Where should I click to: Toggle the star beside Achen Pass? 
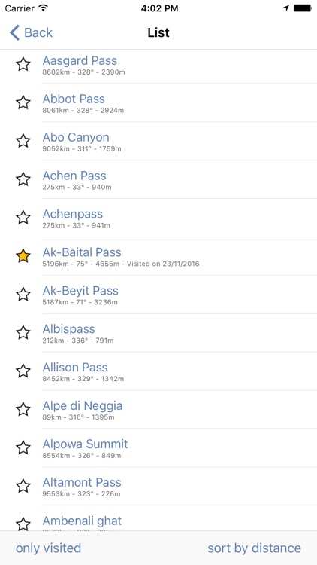(23, 179)
